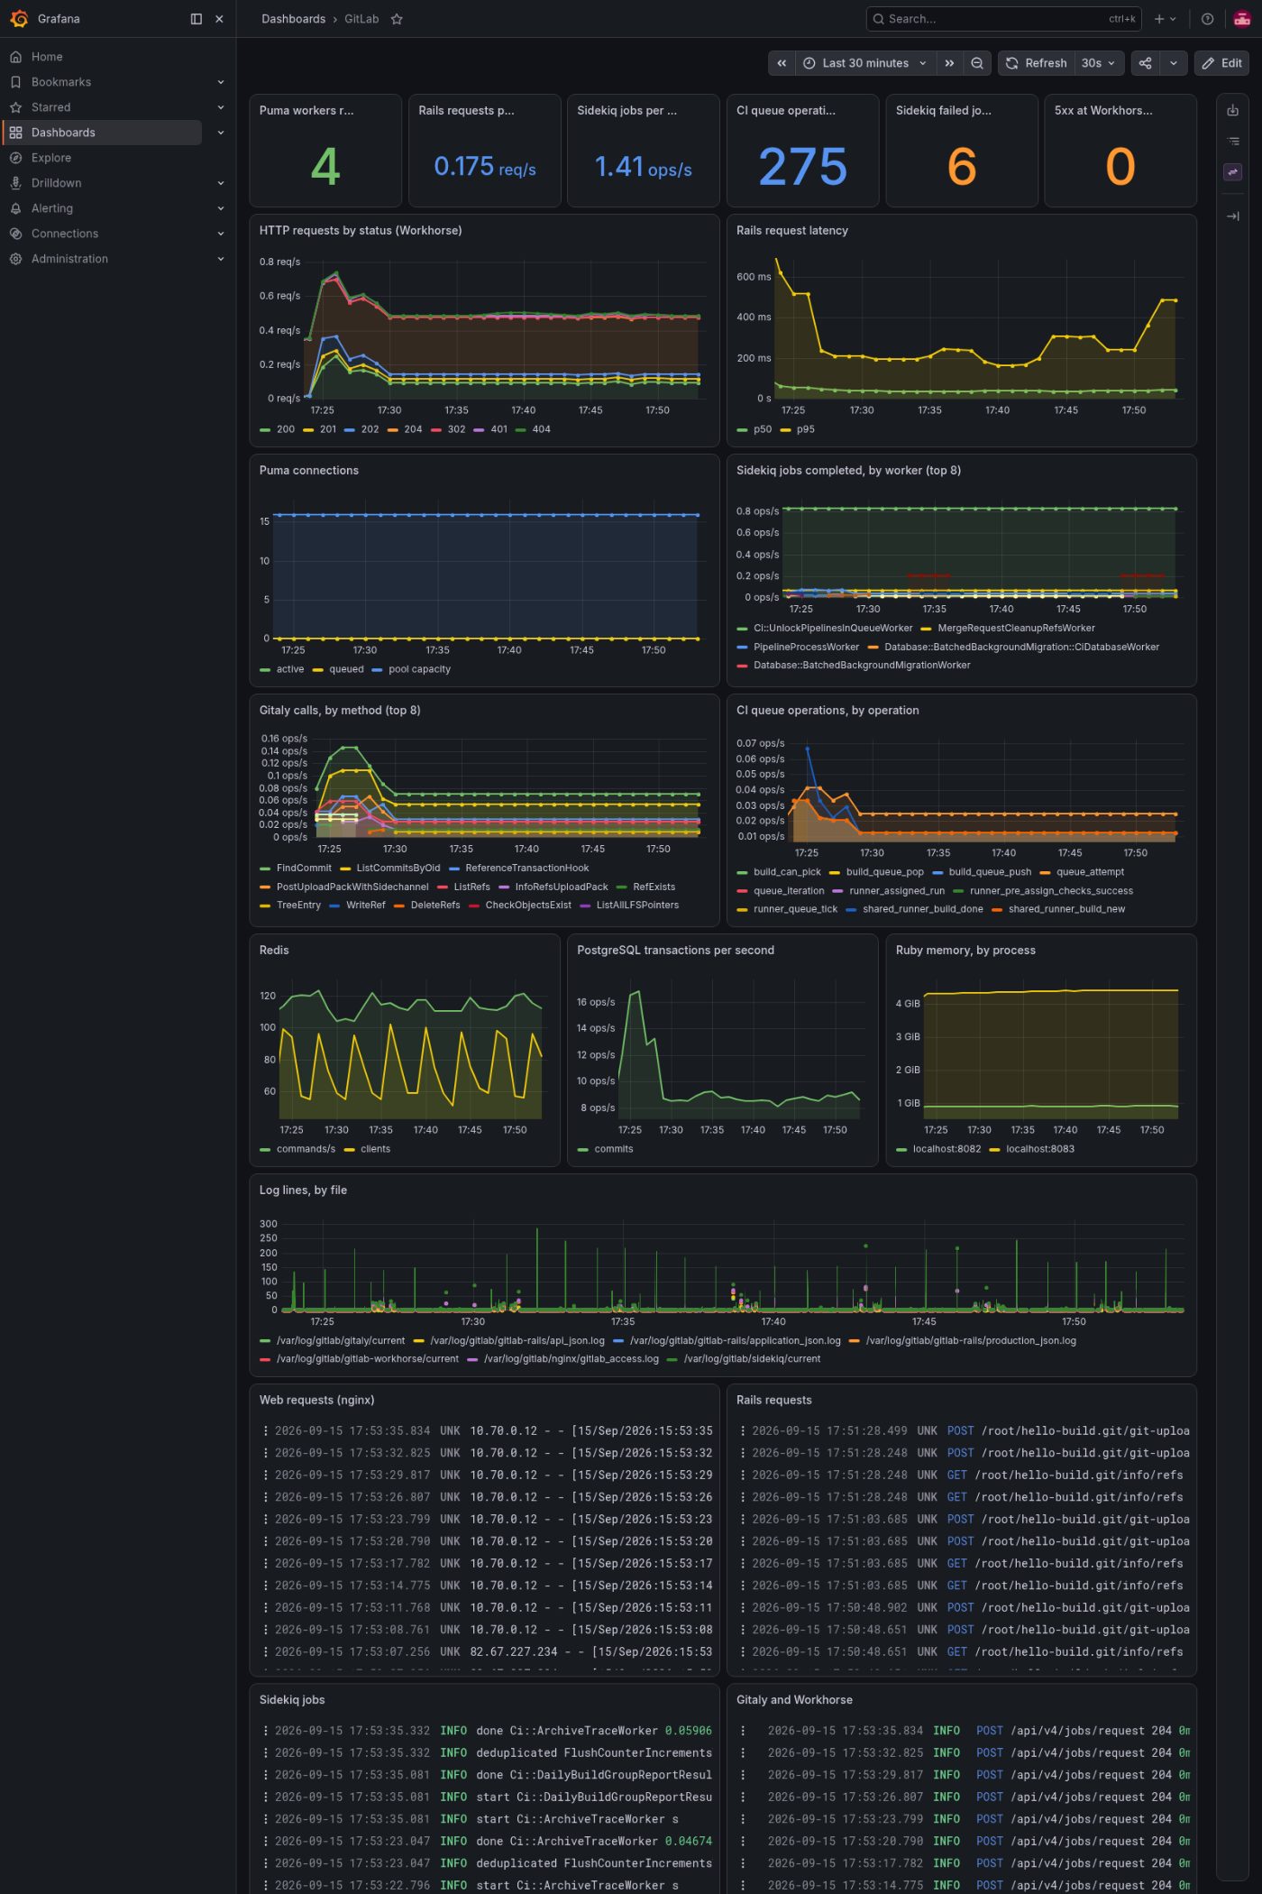Open the HTTP requests by status panel title
The height and width of the screenshot is (1894, 1262).
point(361,231)
